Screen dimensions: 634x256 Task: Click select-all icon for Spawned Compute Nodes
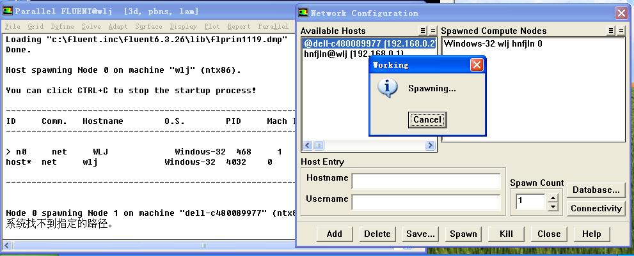[610, 31]
